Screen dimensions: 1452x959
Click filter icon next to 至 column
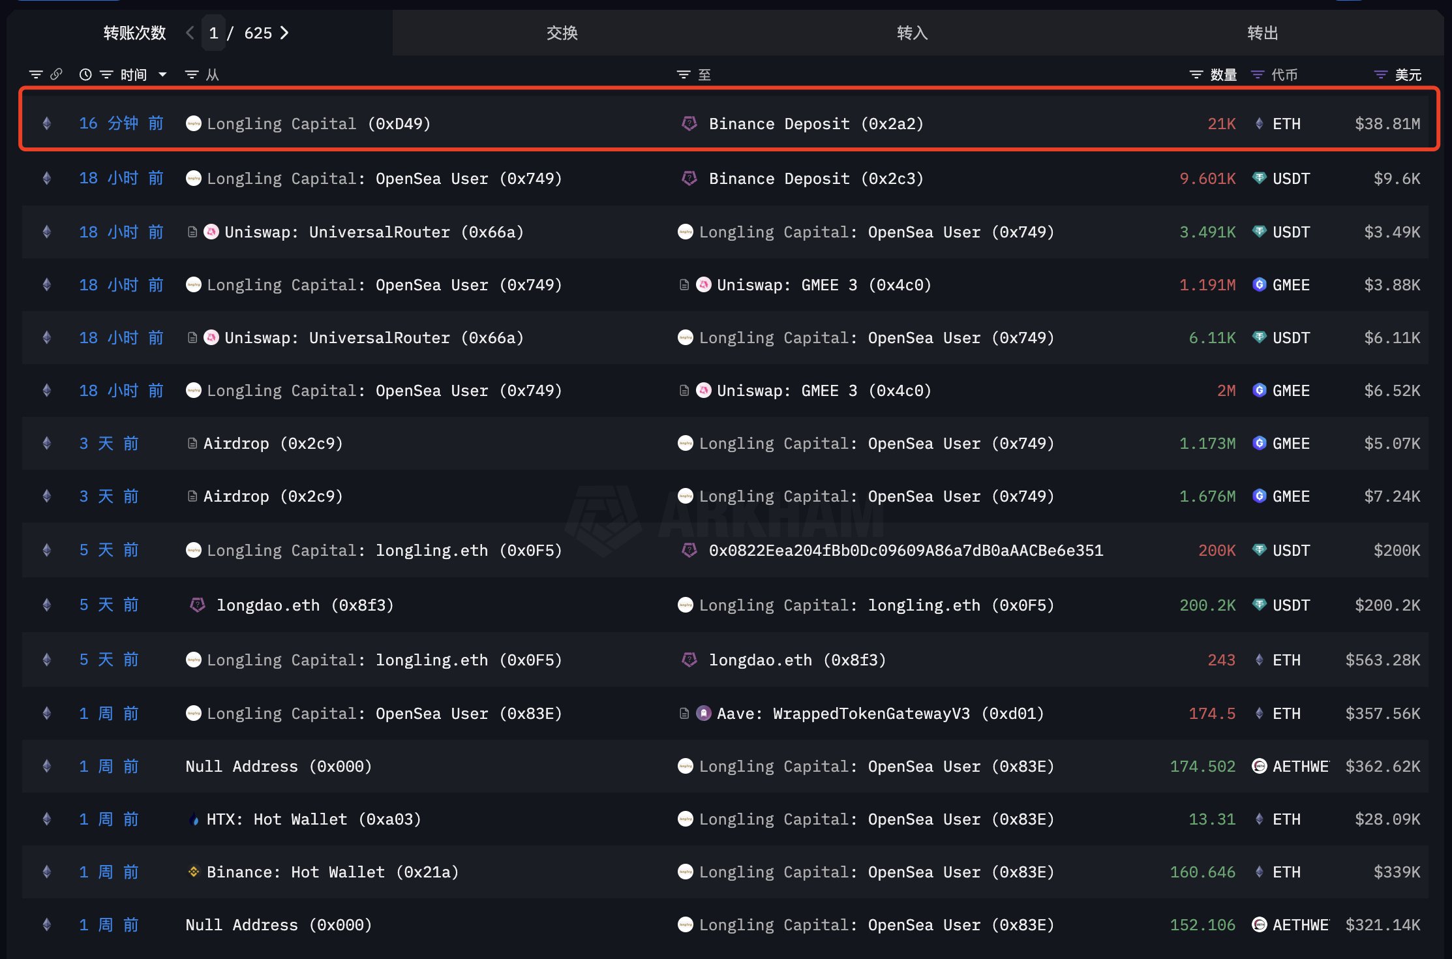point(683,75)
